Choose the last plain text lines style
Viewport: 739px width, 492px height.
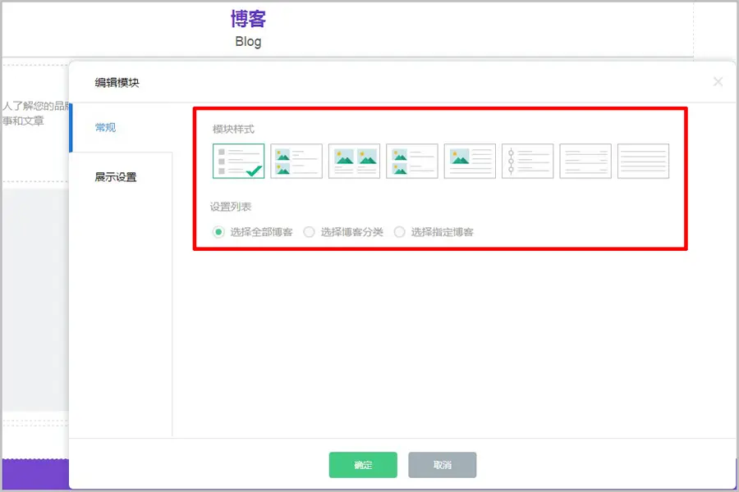(643, 162)
